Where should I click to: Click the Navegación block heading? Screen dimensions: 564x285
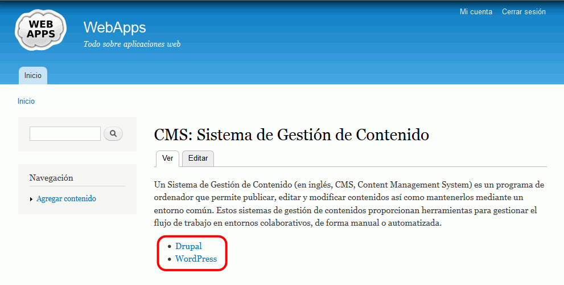pos(51,178)
